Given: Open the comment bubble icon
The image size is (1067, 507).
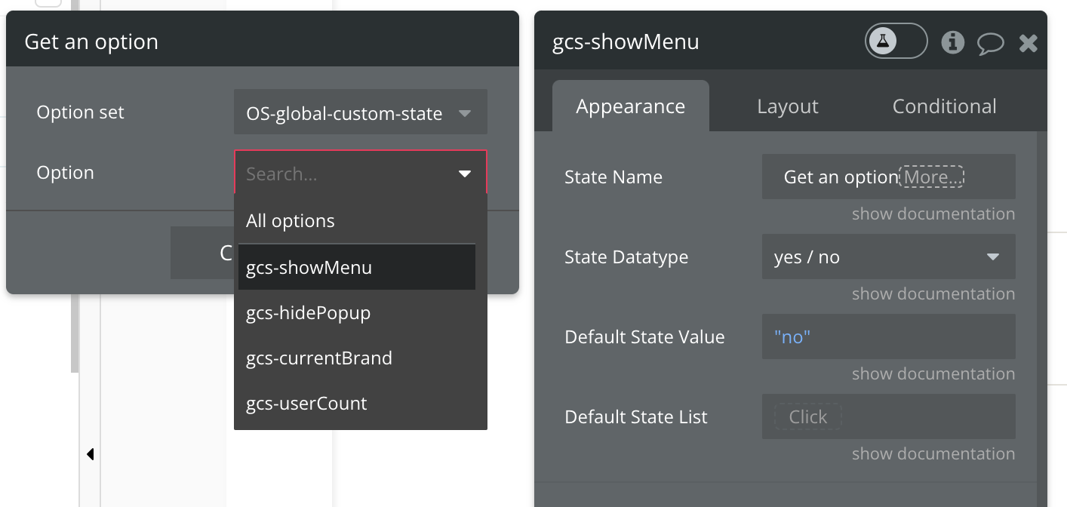Looking at the screenshot, I should tap(990, 43).
